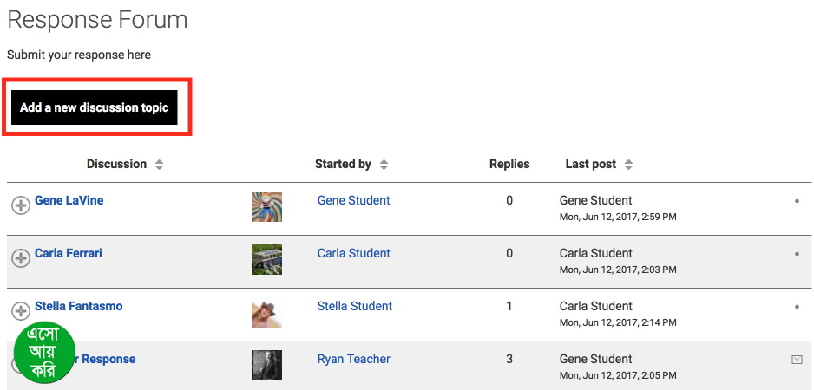Viewport: 814px width, 390px height.
Task: Sort by Discussion column arrows
Action: [159, 165]
